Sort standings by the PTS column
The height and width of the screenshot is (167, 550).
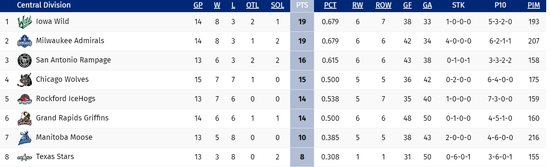302,5
